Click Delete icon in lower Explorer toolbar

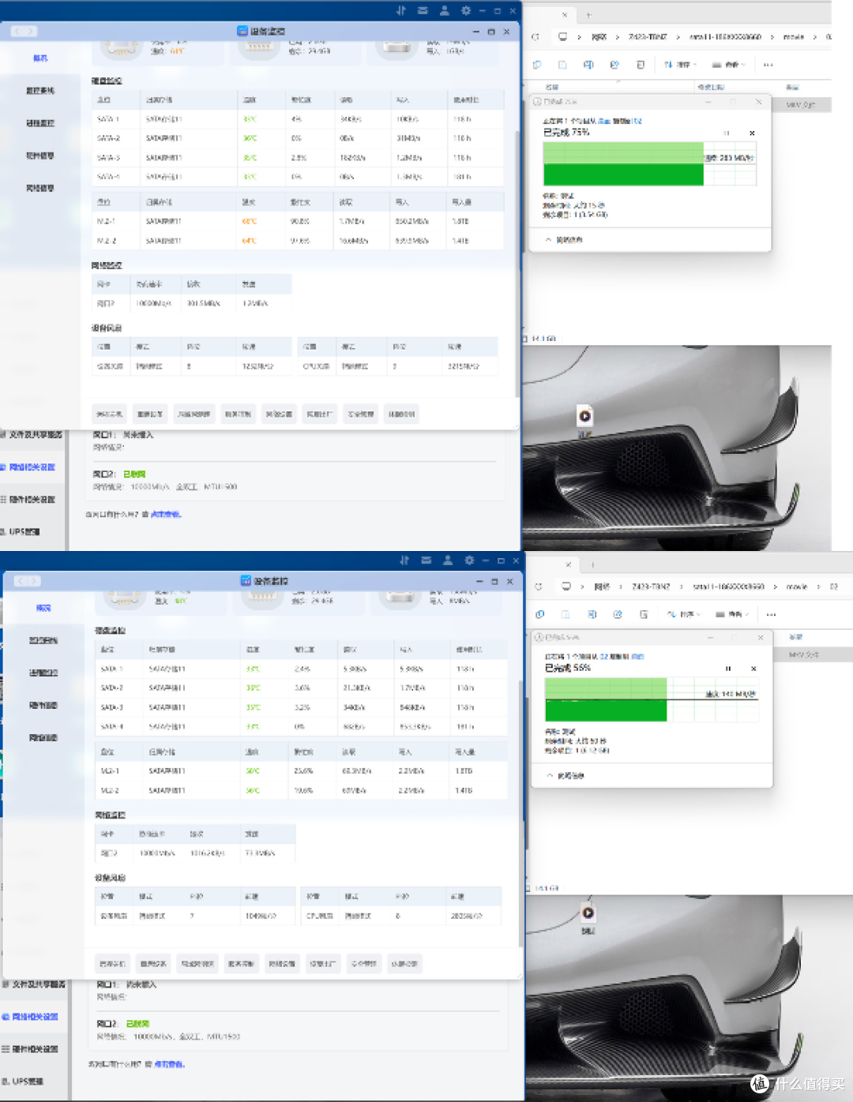point(644,614)
